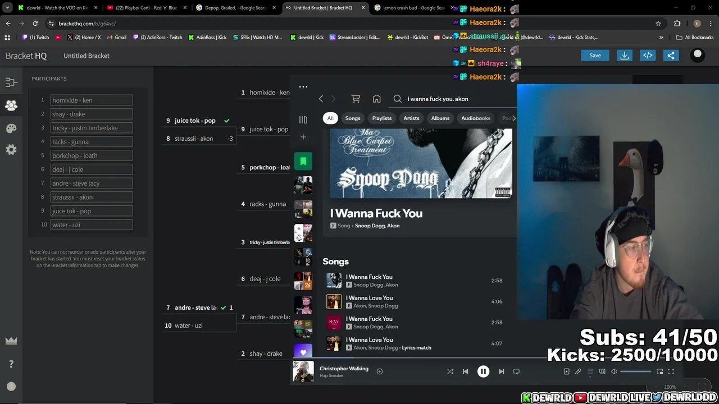Toggle shuffle in Spotify player
Image resolution: width=719 pixels, height=404 pixels.
click(x=450, y=371)
